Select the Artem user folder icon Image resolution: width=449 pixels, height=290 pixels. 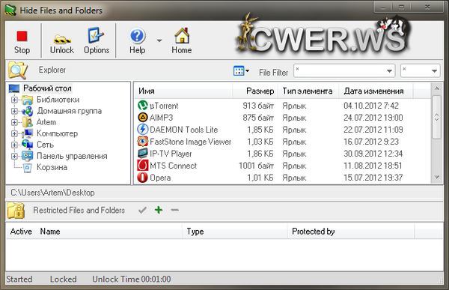click(x=28, y=122)
